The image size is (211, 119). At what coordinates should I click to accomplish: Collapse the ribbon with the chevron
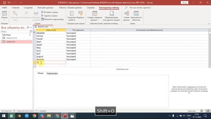(209, 24)
